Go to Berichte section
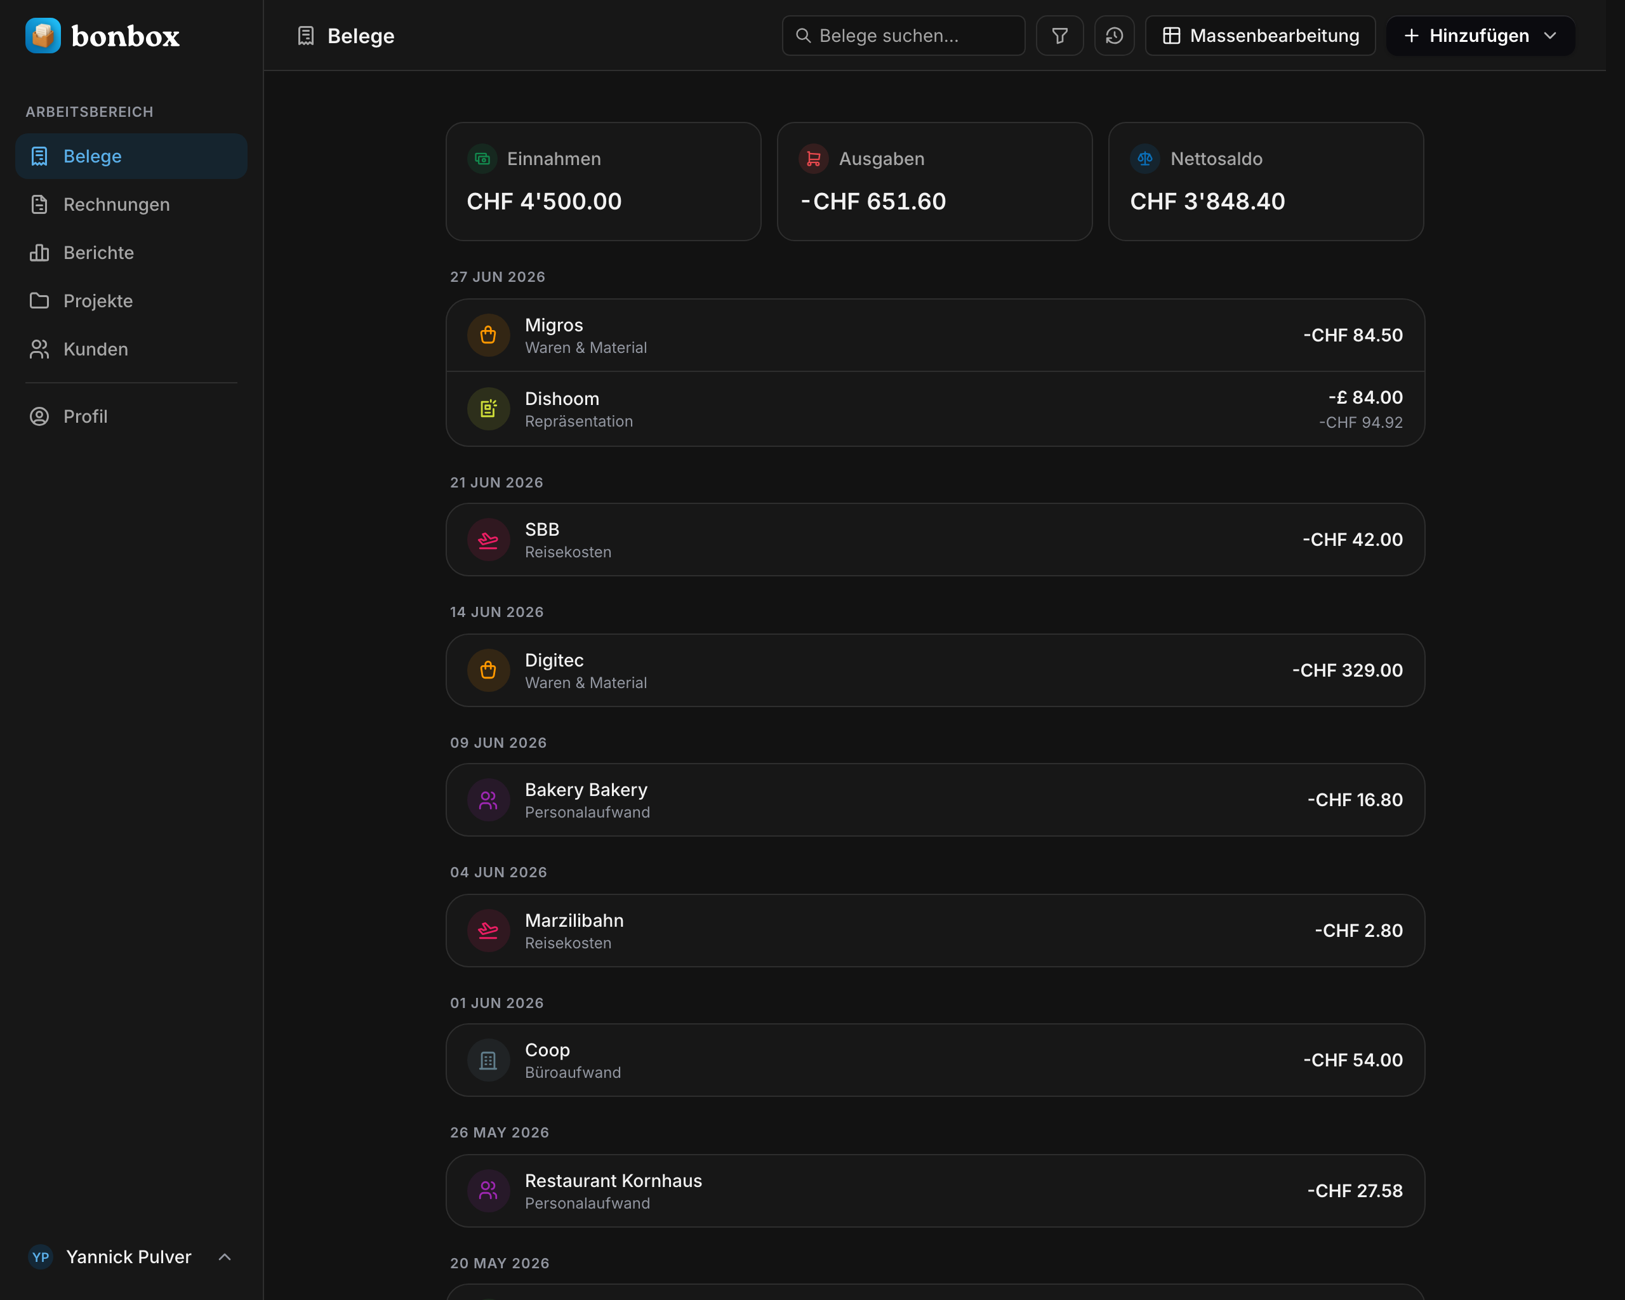 pyautogui.click(x=131, y=253)
